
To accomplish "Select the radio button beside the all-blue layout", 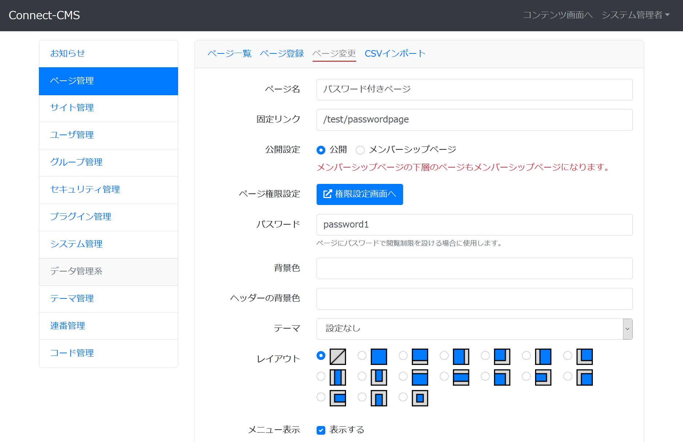I will coord(362,355).
